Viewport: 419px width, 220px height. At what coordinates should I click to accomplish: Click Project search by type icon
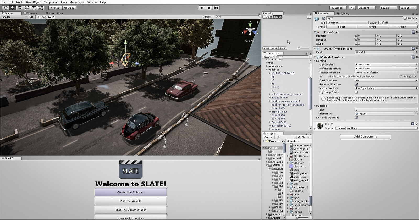[299, 137]
